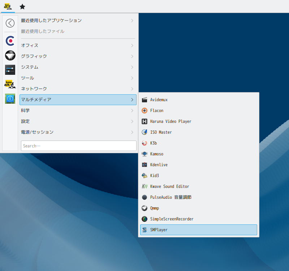Open the Avidemux video editor

pos(158,100)
